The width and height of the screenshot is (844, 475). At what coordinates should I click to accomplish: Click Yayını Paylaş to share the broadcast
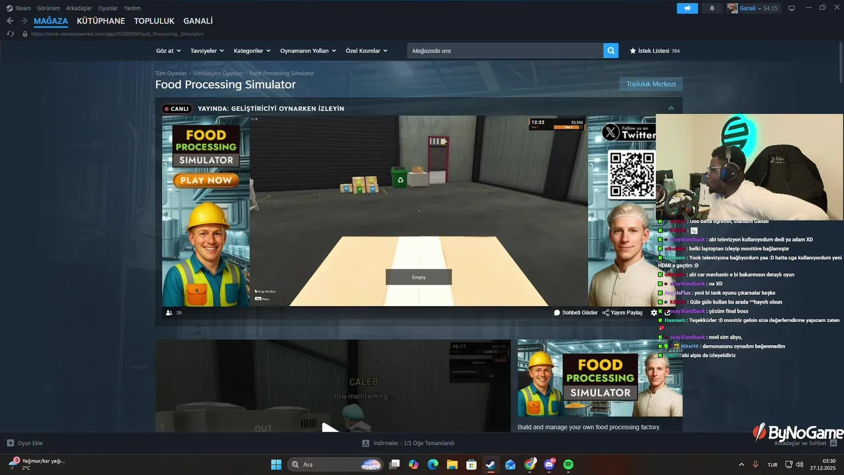point(622,313)
